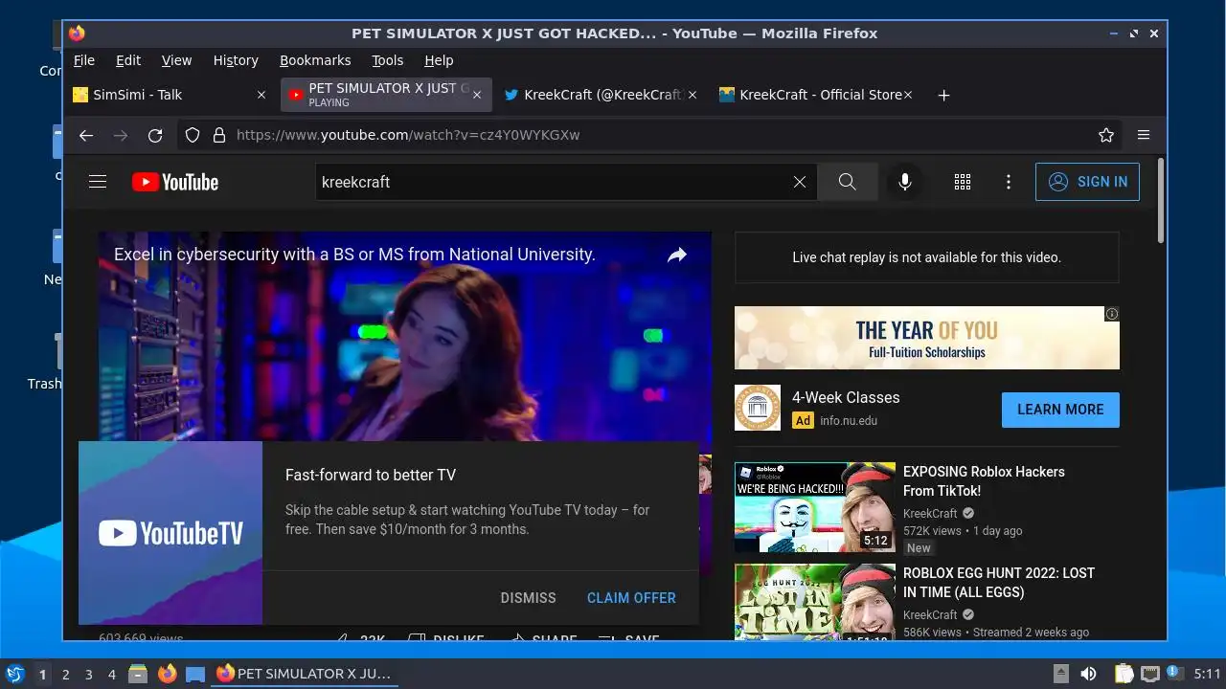Click the National University ad title text

pyautogui.click(x=354, y=255)
